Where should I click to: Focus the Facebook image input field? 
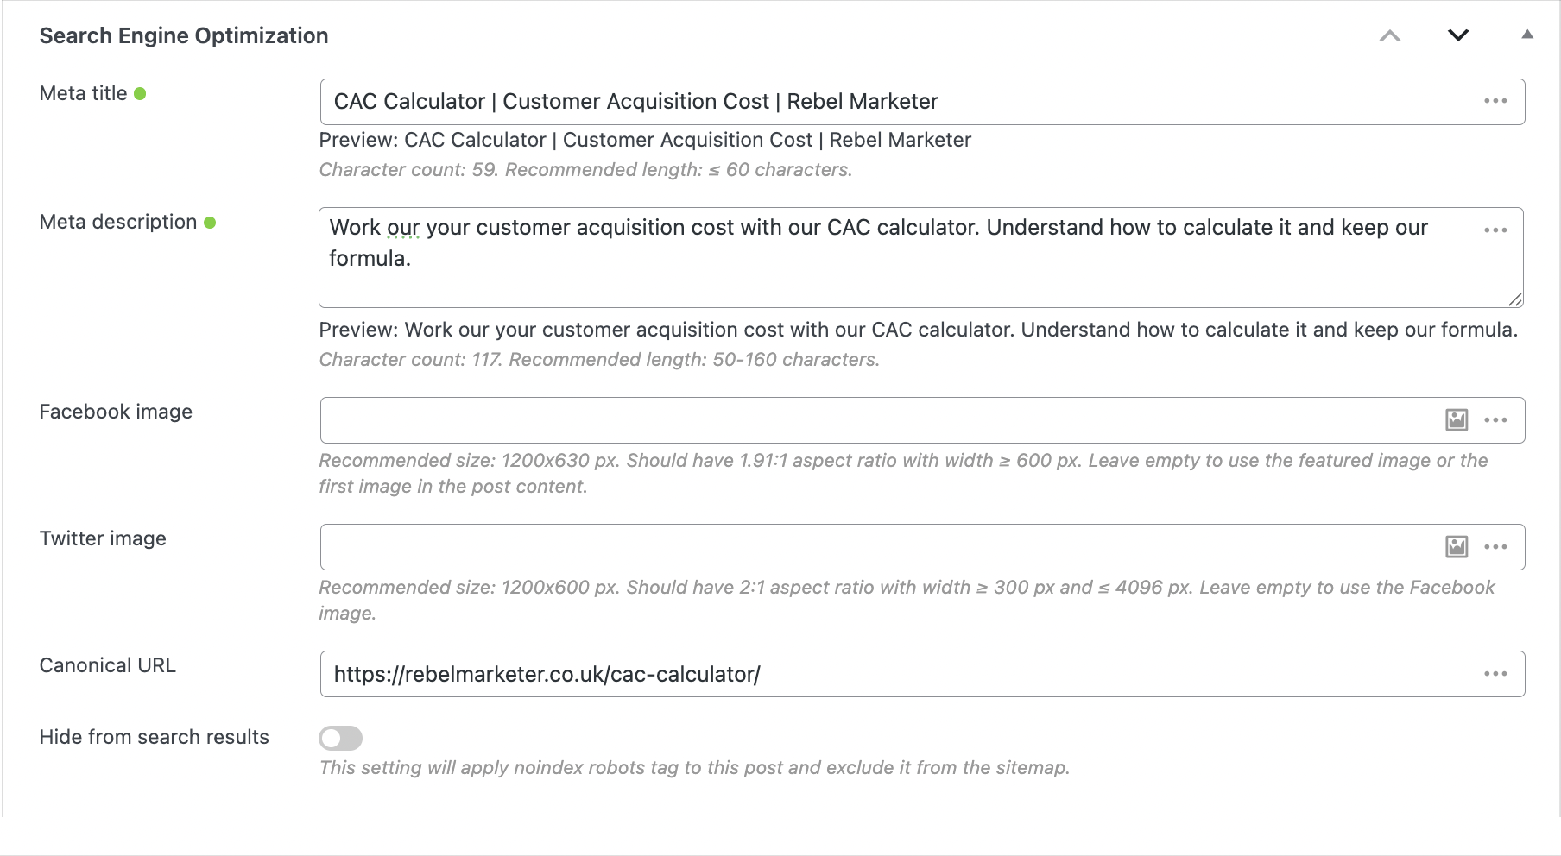pyautogui.click(x=863, y=420)
